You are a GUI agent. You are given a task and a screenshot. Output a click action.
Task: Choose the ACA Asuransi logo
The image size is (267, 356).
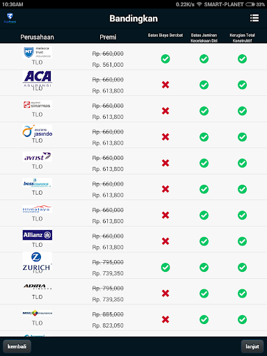[38, 79]
